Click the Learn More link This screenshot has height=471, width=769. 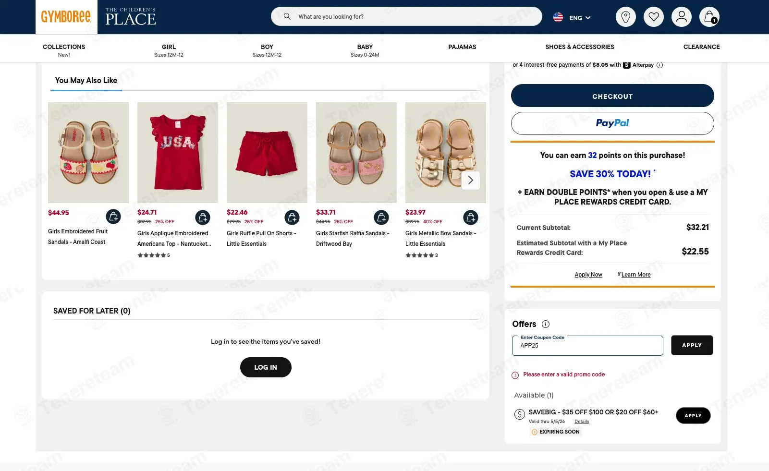pos(635,275)
